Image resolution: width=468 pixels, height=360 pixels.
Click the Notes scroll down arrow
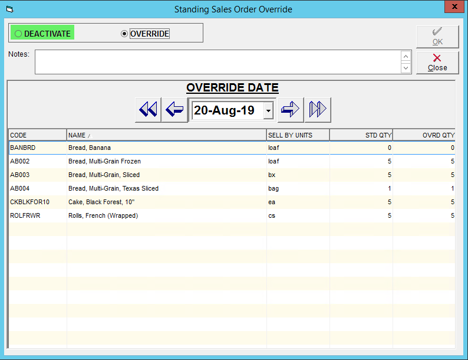click(406, 68)
